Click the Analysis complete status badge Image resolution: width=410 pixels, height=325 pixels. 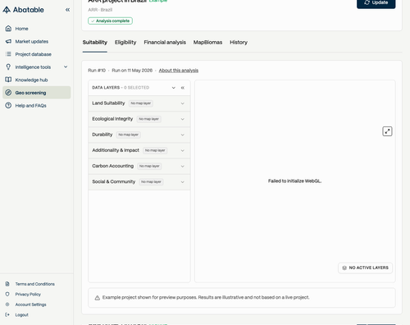point(110,21)
